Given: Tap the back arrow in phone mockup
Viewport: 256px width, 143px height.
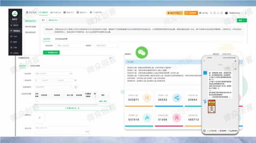Looking at the screenshot, I should coord(204,61).
